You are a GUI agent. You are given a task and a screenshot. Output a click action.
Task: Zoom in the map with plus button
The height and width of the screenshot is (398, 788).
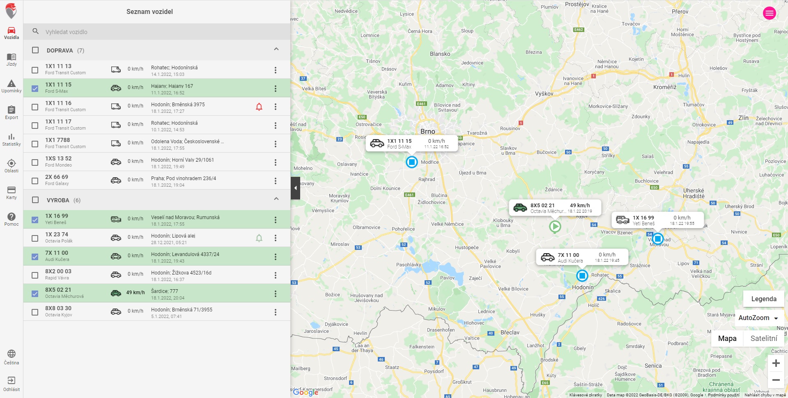tap(776, 363)
